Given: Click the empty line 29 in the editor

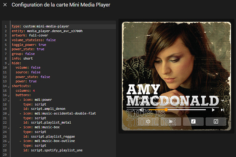Looking at the screenshot, I should coord(63,155).
